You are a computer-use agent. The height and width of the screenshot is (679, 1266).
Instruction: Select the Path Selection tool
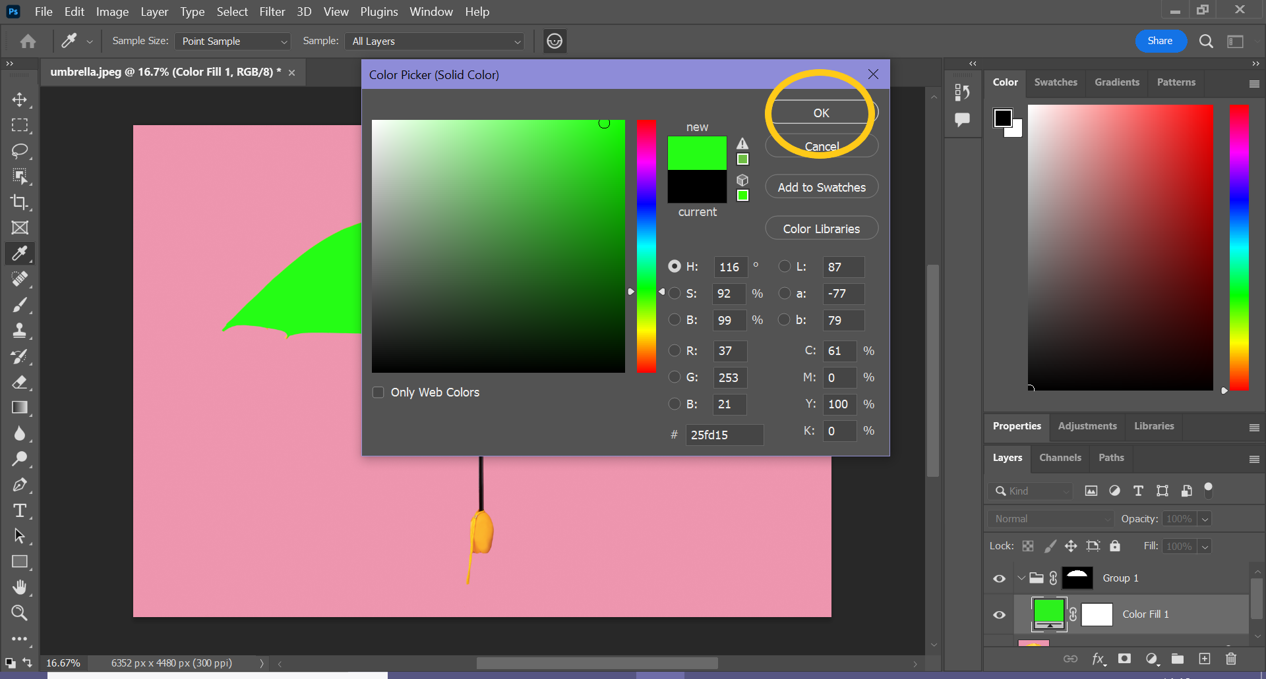click(20, 536)
